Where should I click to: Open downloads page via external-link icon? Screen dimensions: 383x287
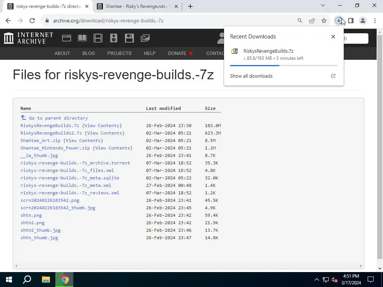point(333,76)
